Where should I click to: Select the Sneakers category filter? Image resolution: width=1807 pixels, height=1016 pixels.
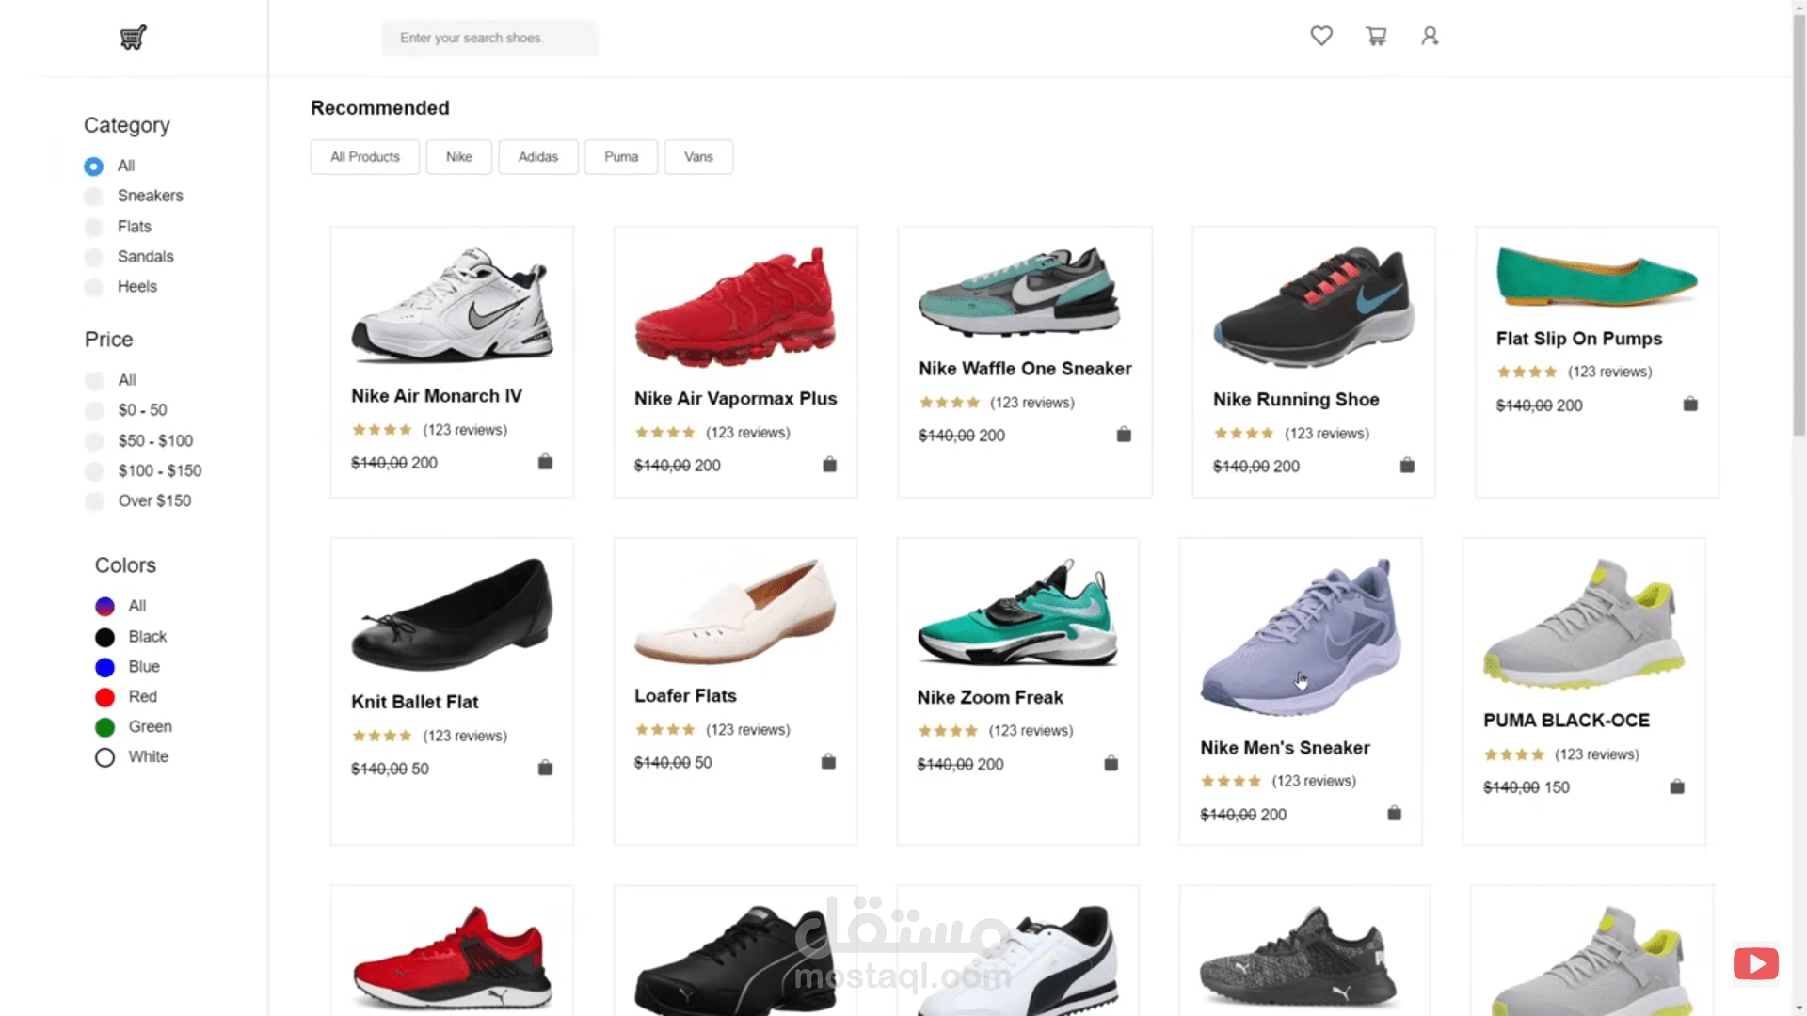click(x=93, y=197)
